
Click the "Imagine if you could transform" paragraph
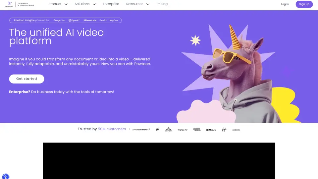80,62
